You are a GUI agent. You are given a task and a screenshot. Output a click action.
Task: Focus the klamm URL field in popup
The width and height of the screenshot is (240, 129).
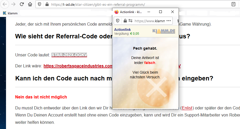(150, 21)
